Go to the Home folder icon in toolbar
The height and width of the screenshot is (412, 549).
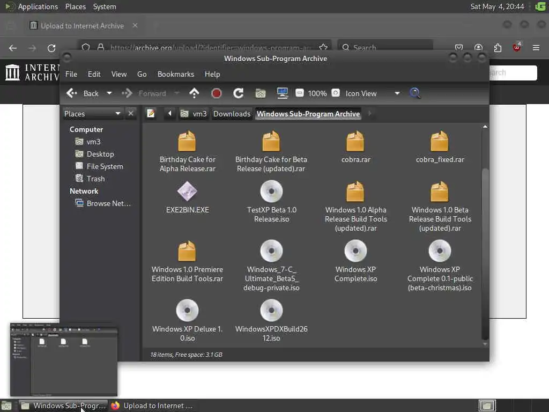coord(261,93)
